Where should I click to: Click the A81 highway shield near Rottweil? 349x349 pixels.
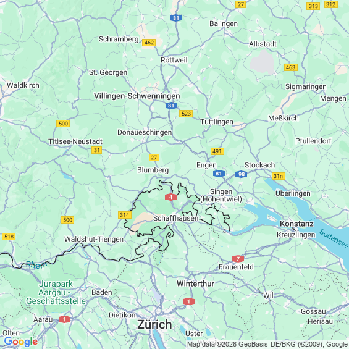click(175, 18)
